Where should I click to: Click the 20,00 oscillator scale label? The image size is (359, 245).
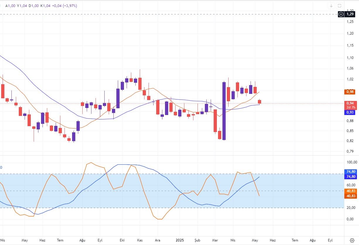[351, 208]
